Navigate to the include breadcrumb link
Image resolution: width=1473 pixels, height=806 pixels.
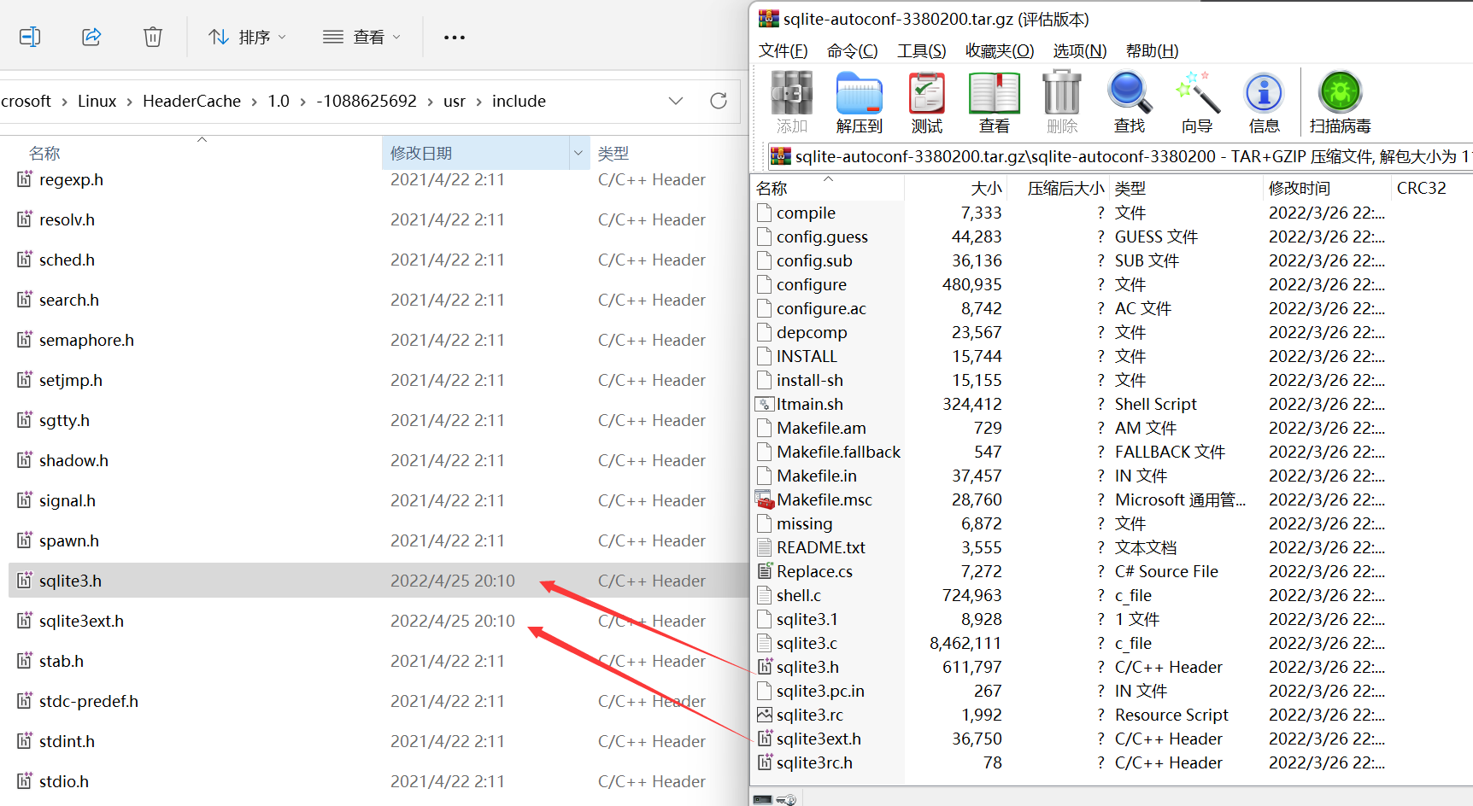519,101
